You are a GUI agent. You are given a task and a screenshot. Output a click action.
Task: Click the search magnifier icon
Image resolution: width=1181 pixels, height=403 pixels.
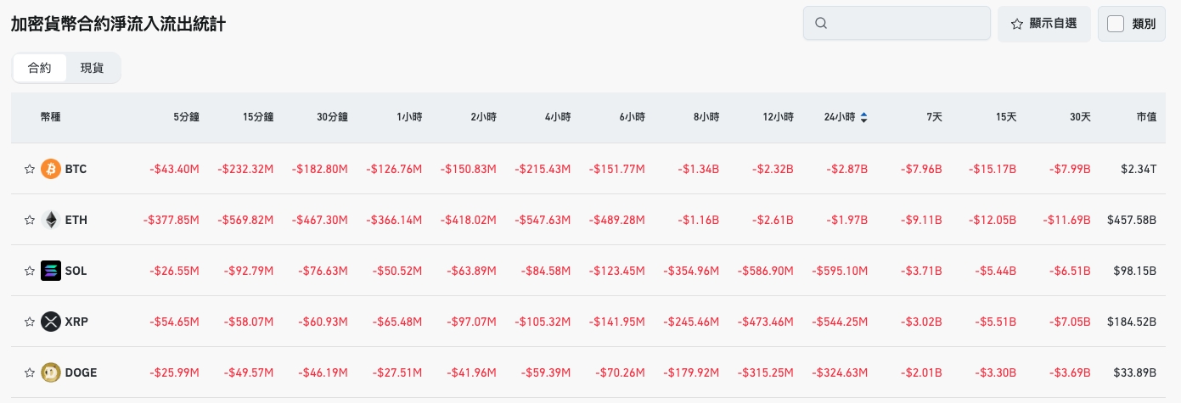[x=821, y=24]
